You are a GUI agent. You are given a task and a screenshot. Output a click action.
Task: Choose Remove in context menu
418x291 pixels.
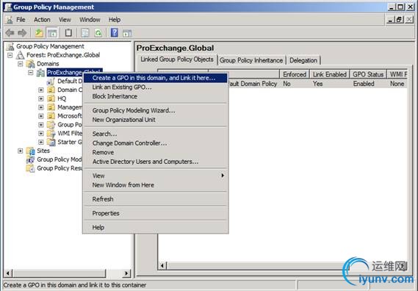pos(156,152)
